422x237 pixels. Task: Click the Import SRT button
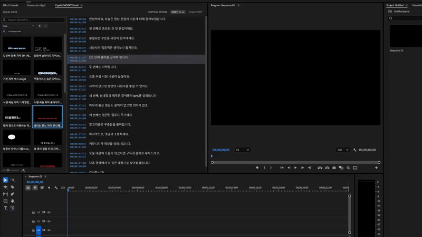[x=196, y=12]
